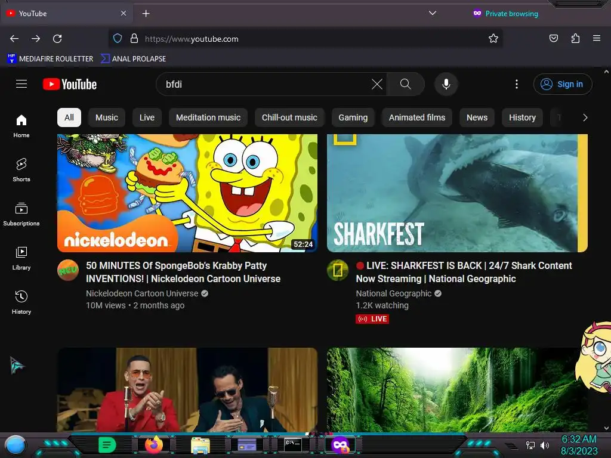Viewport: 611px width, 458px height.
Task: Click the taskbar clock 6:32 AM
Action: [579, 439]
